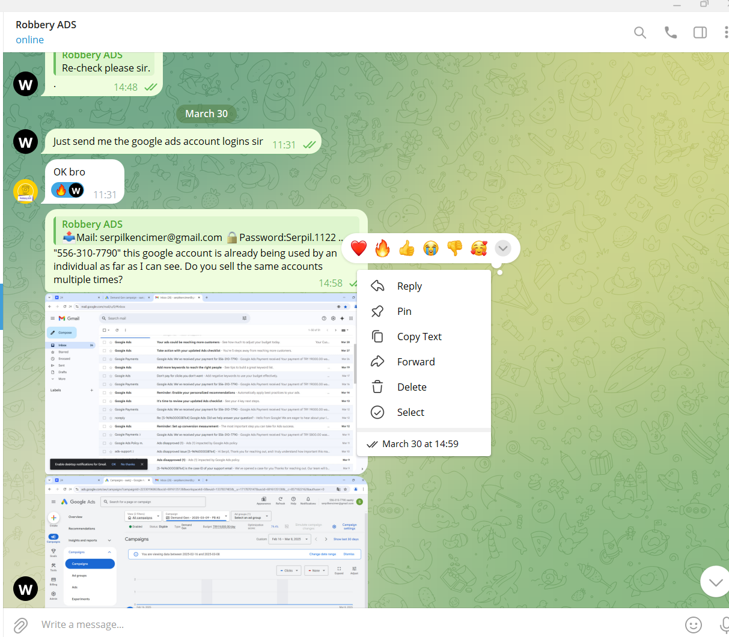Choose Forward from the context menu
This screenshot has width=729, height=637.
[x=424, y=362]
